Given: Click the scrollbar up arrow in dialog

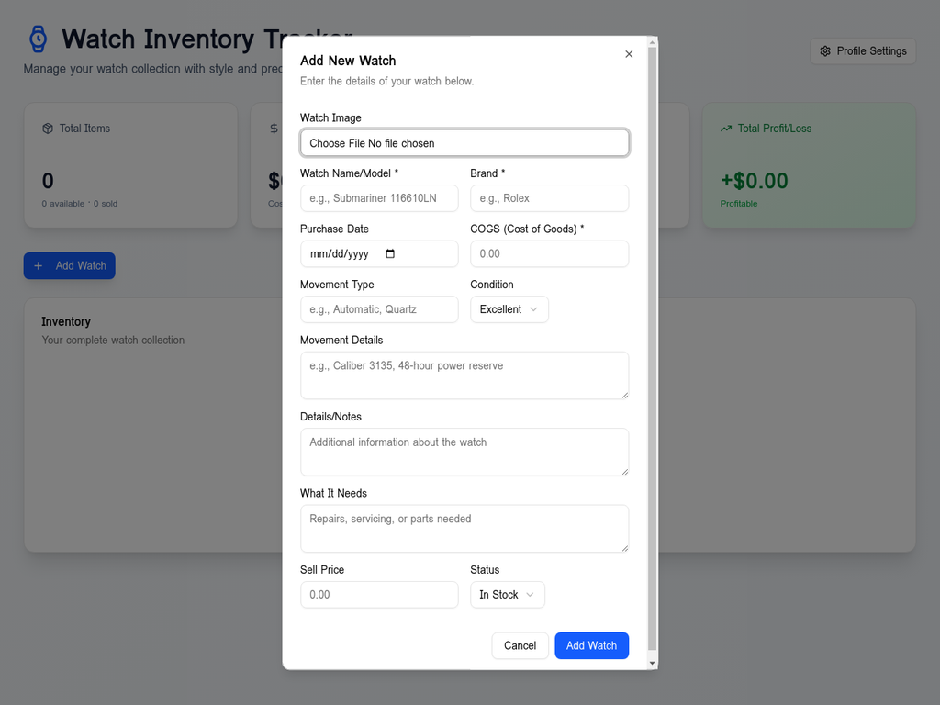Looking at the screenshot, I should (653, 42).
